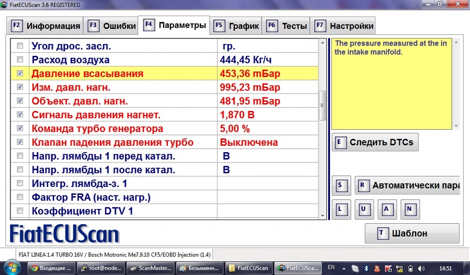Click the N shortcut button
This screenshot has height=275, width=470.
410,209
